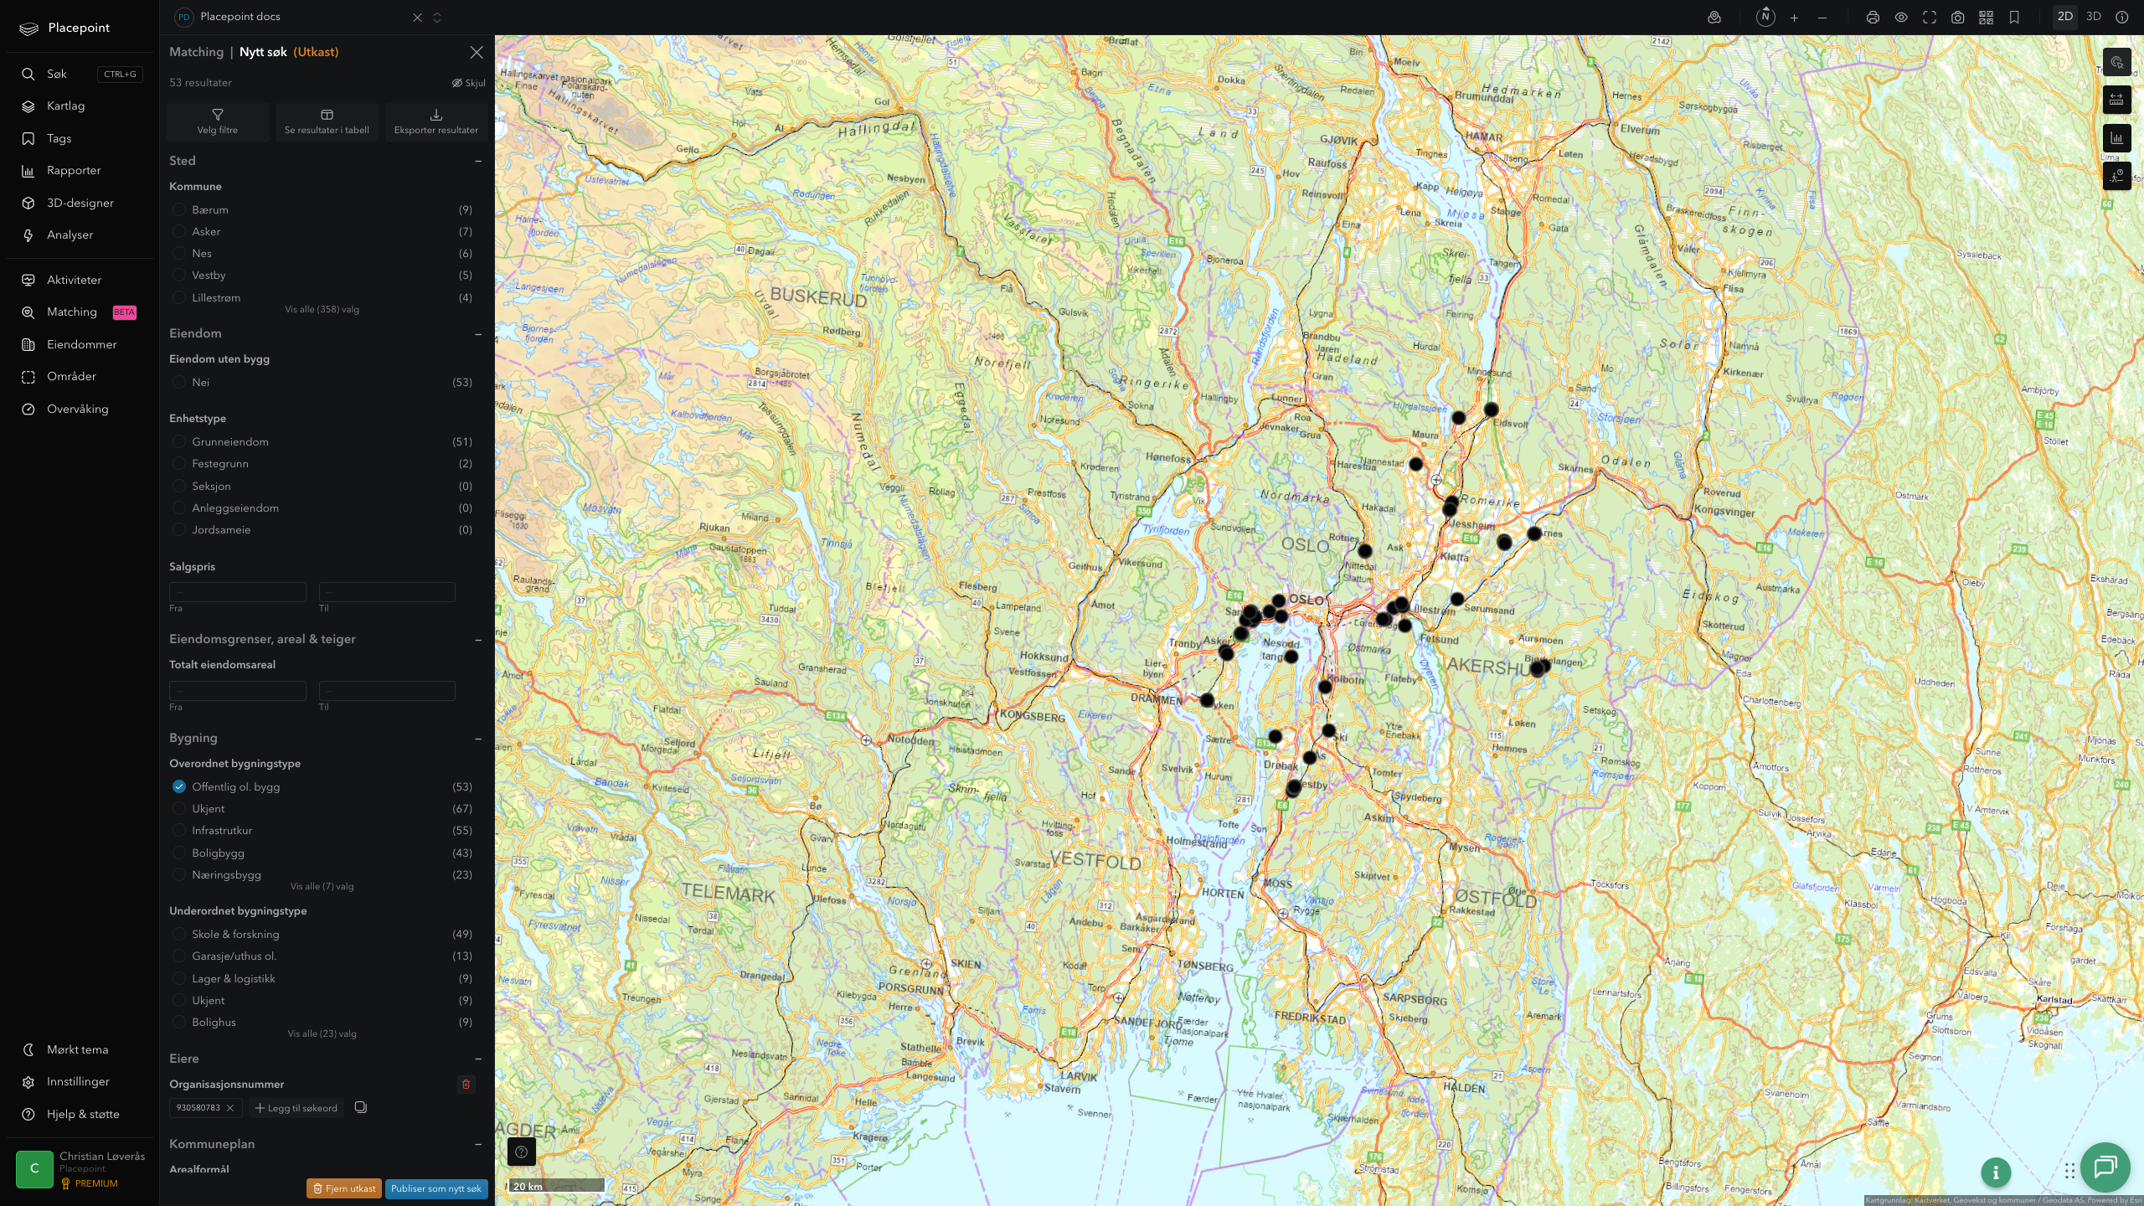Check the Grunneiendom unit type
This screenshot has width=2144, height=1206.
click(x=178, y=441)
